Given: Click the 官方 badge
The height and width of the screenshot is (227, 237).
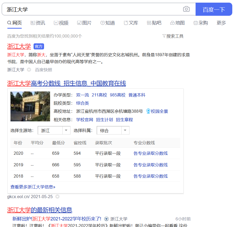Looking at the screenshot, I should click(x=39, y=47).
